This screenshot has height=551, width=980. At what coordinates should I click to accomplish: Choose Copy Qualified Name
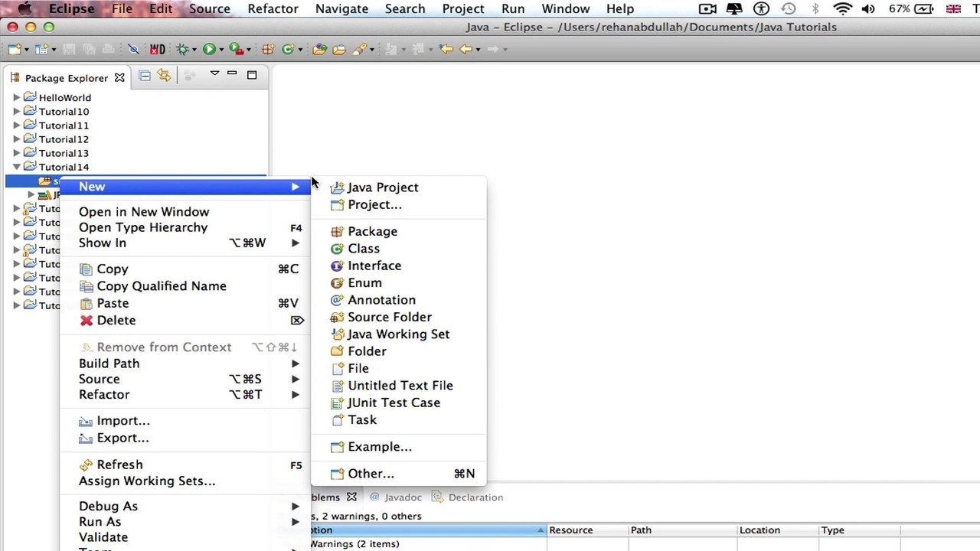(185, 286)
